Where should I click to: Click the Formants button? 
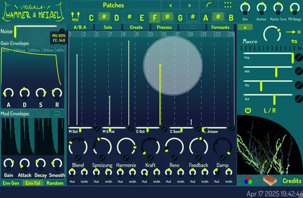220,27
